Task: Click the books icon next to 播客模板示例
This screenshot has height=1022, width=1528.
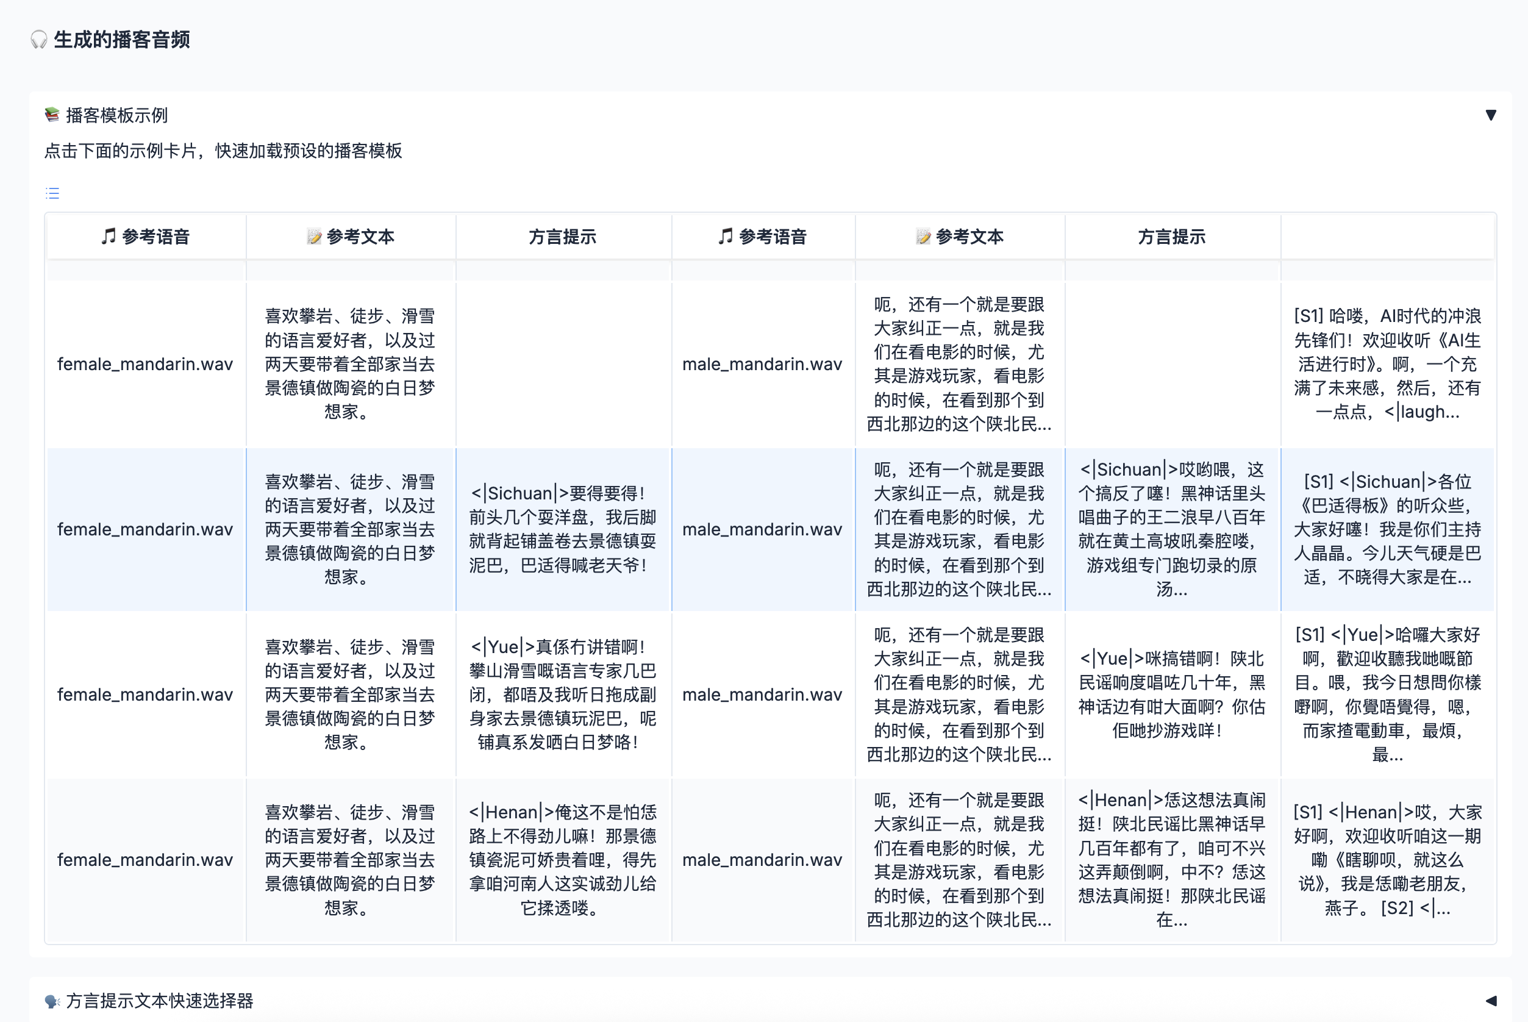Action: (52, 115)
